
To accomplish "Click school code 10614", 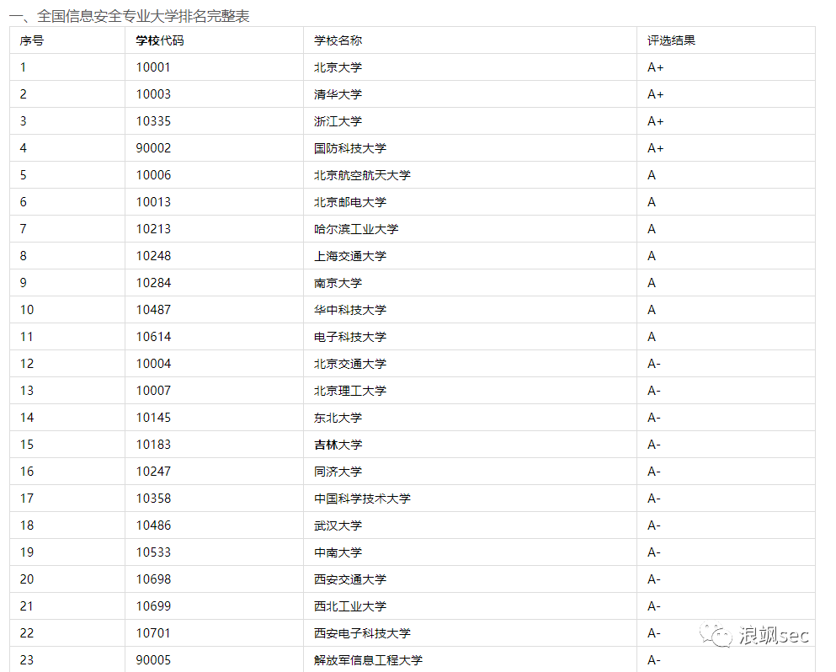I will pyautogui.click(x=153, y=337).
